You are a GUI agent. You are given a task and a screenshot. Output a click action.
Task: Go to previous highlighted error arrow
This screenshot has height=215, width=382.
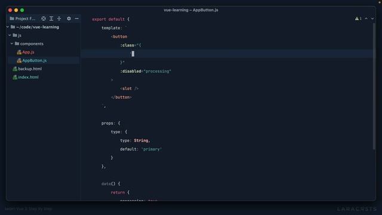tap(366, 19)
